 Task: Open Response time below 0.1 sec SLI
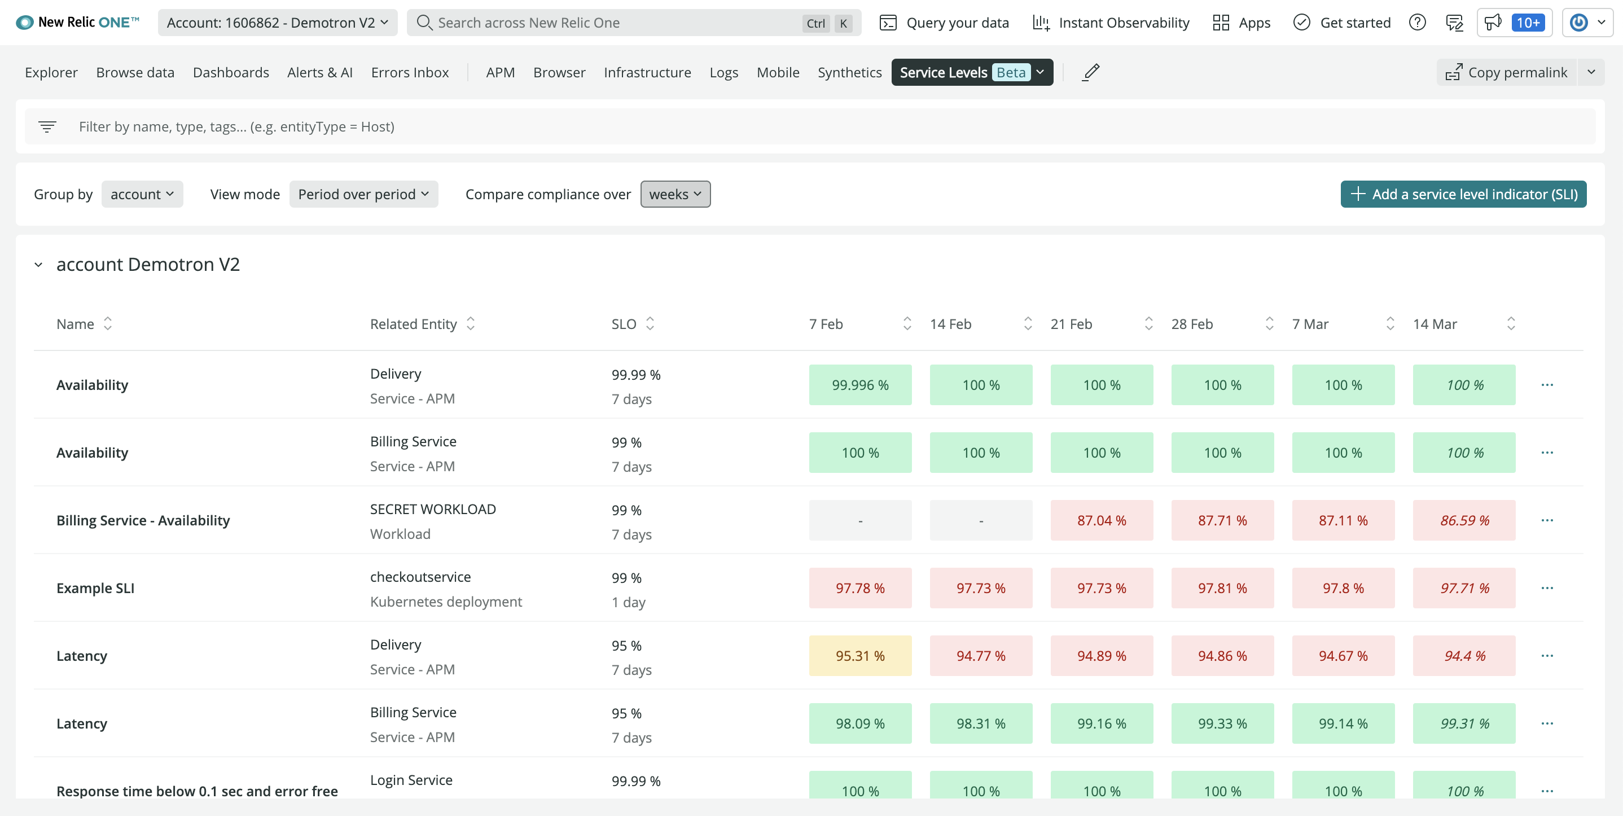[x=196, y=791]
